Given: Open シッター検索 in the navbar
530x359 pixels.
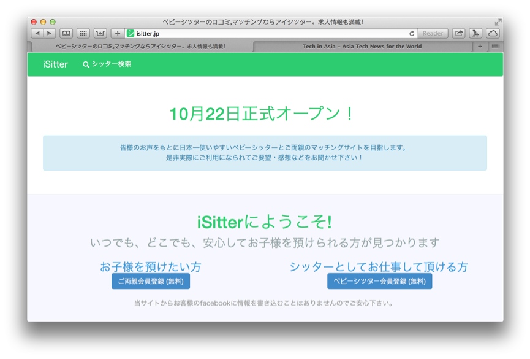Looking at the screenshot, I should (107, 64).
